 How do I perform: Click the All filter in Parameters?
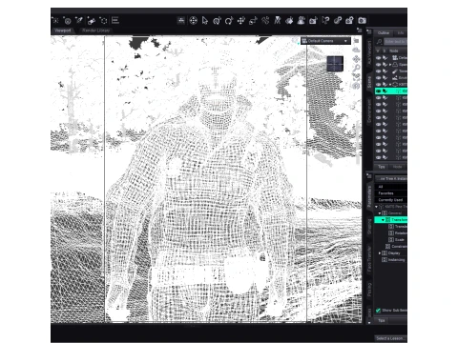391,187
